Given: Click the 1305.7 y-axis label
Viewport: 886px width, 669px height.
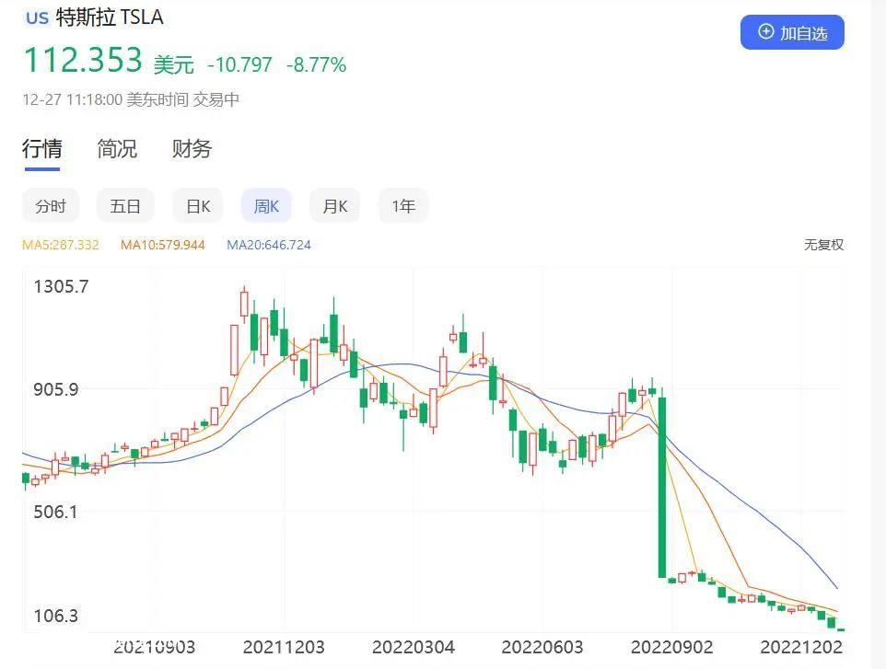Looking at the screenshot, I should tap(61, 286).
